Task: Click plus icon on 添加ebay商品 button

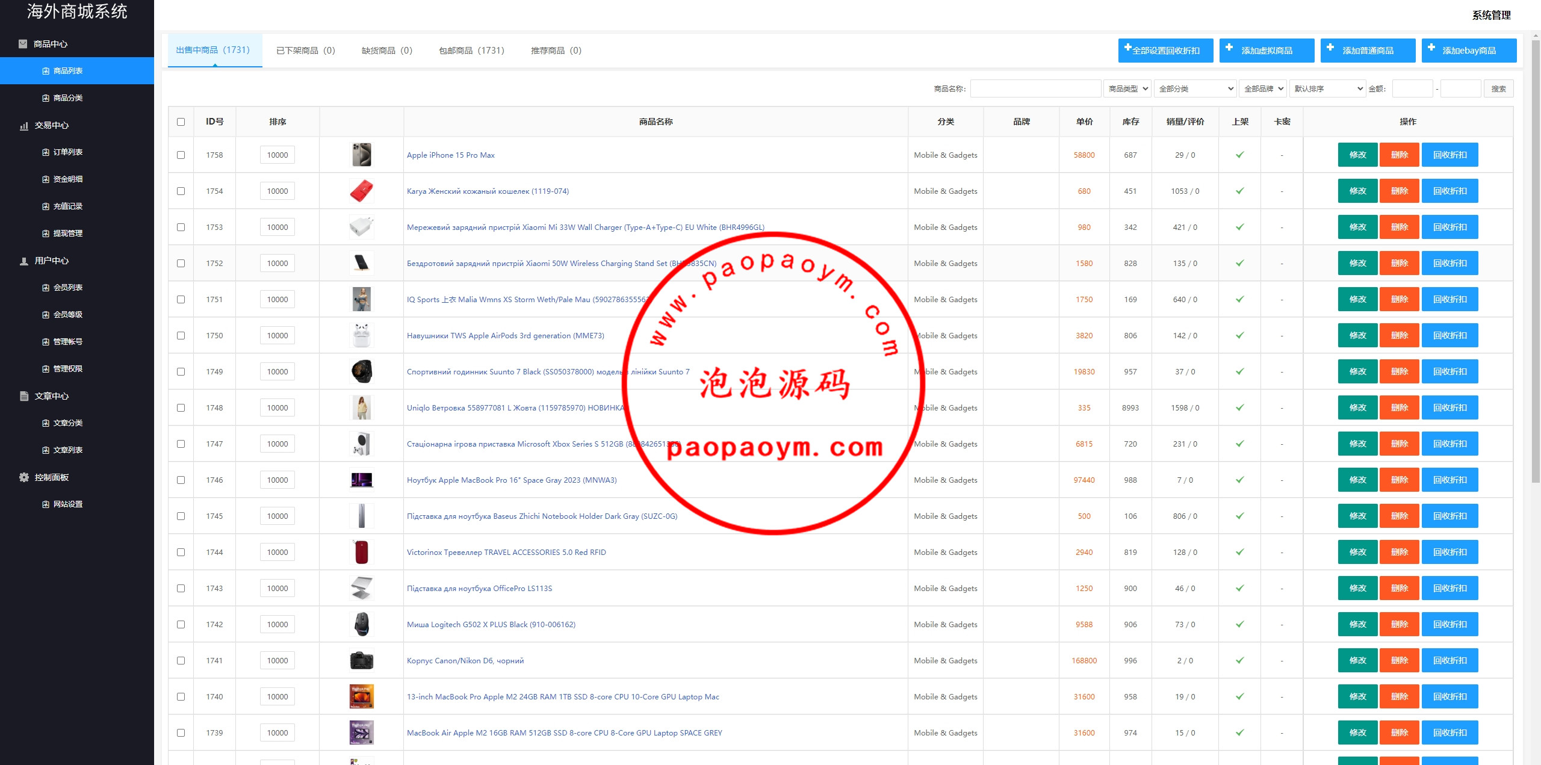Action: coord(1431,47)
